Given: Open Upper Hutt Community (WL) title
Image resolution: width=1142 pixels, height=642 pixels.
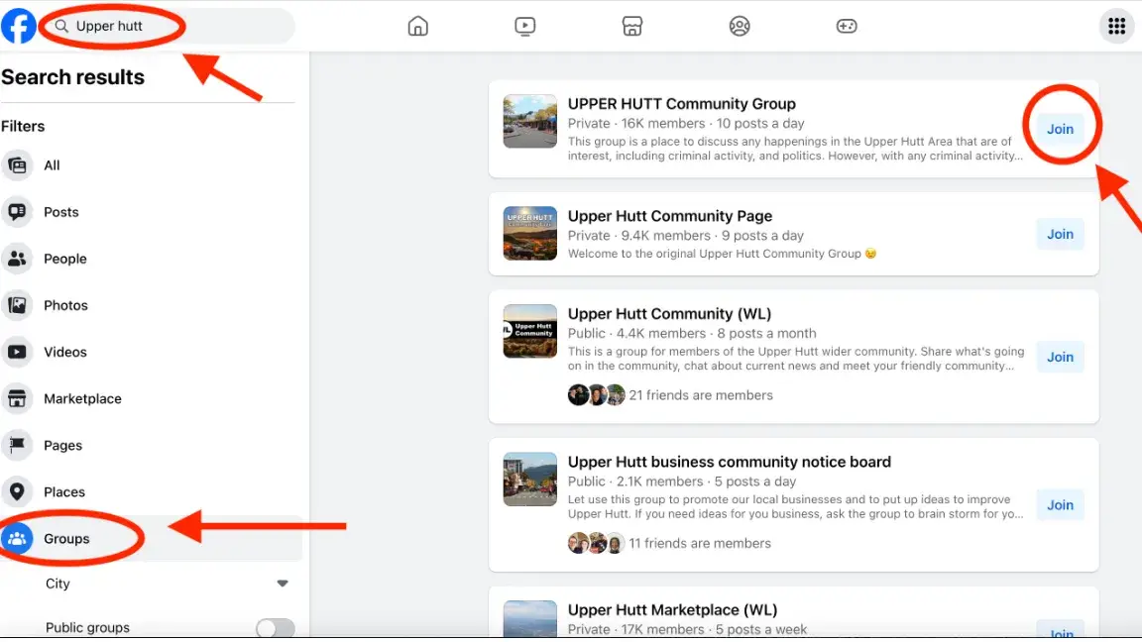Looking at the screenshot, I should [669, 313].
